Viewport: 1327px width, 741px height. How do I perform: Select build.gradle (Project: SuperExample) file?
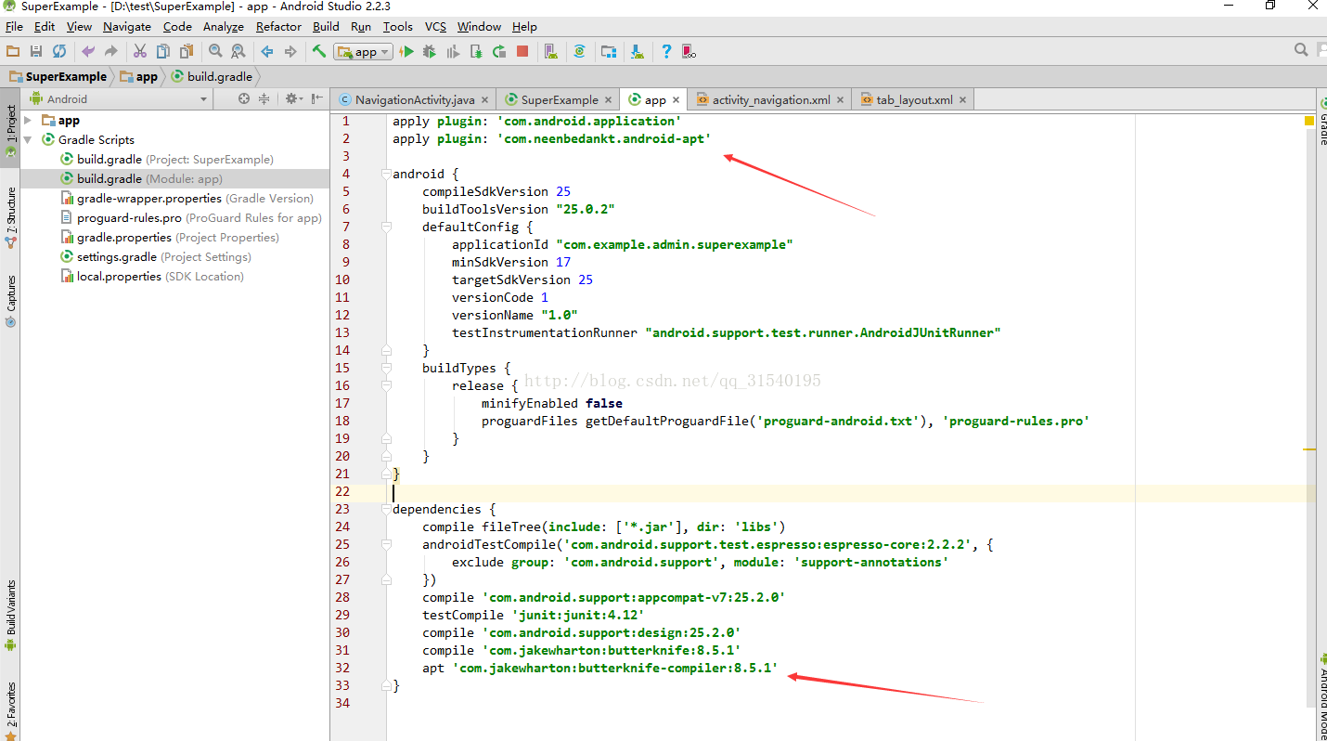[167, 159]
